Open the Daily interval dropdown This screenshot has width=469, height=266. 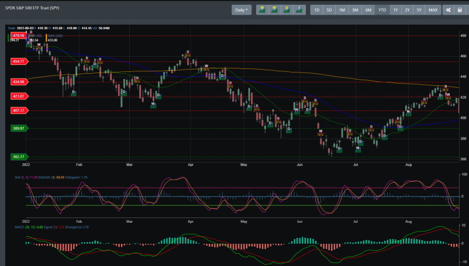(242, 10)
